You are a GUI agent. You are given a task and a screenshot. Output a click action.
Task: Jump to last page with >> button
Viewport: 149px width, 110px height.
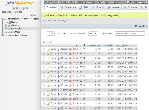tap(64, 34)
